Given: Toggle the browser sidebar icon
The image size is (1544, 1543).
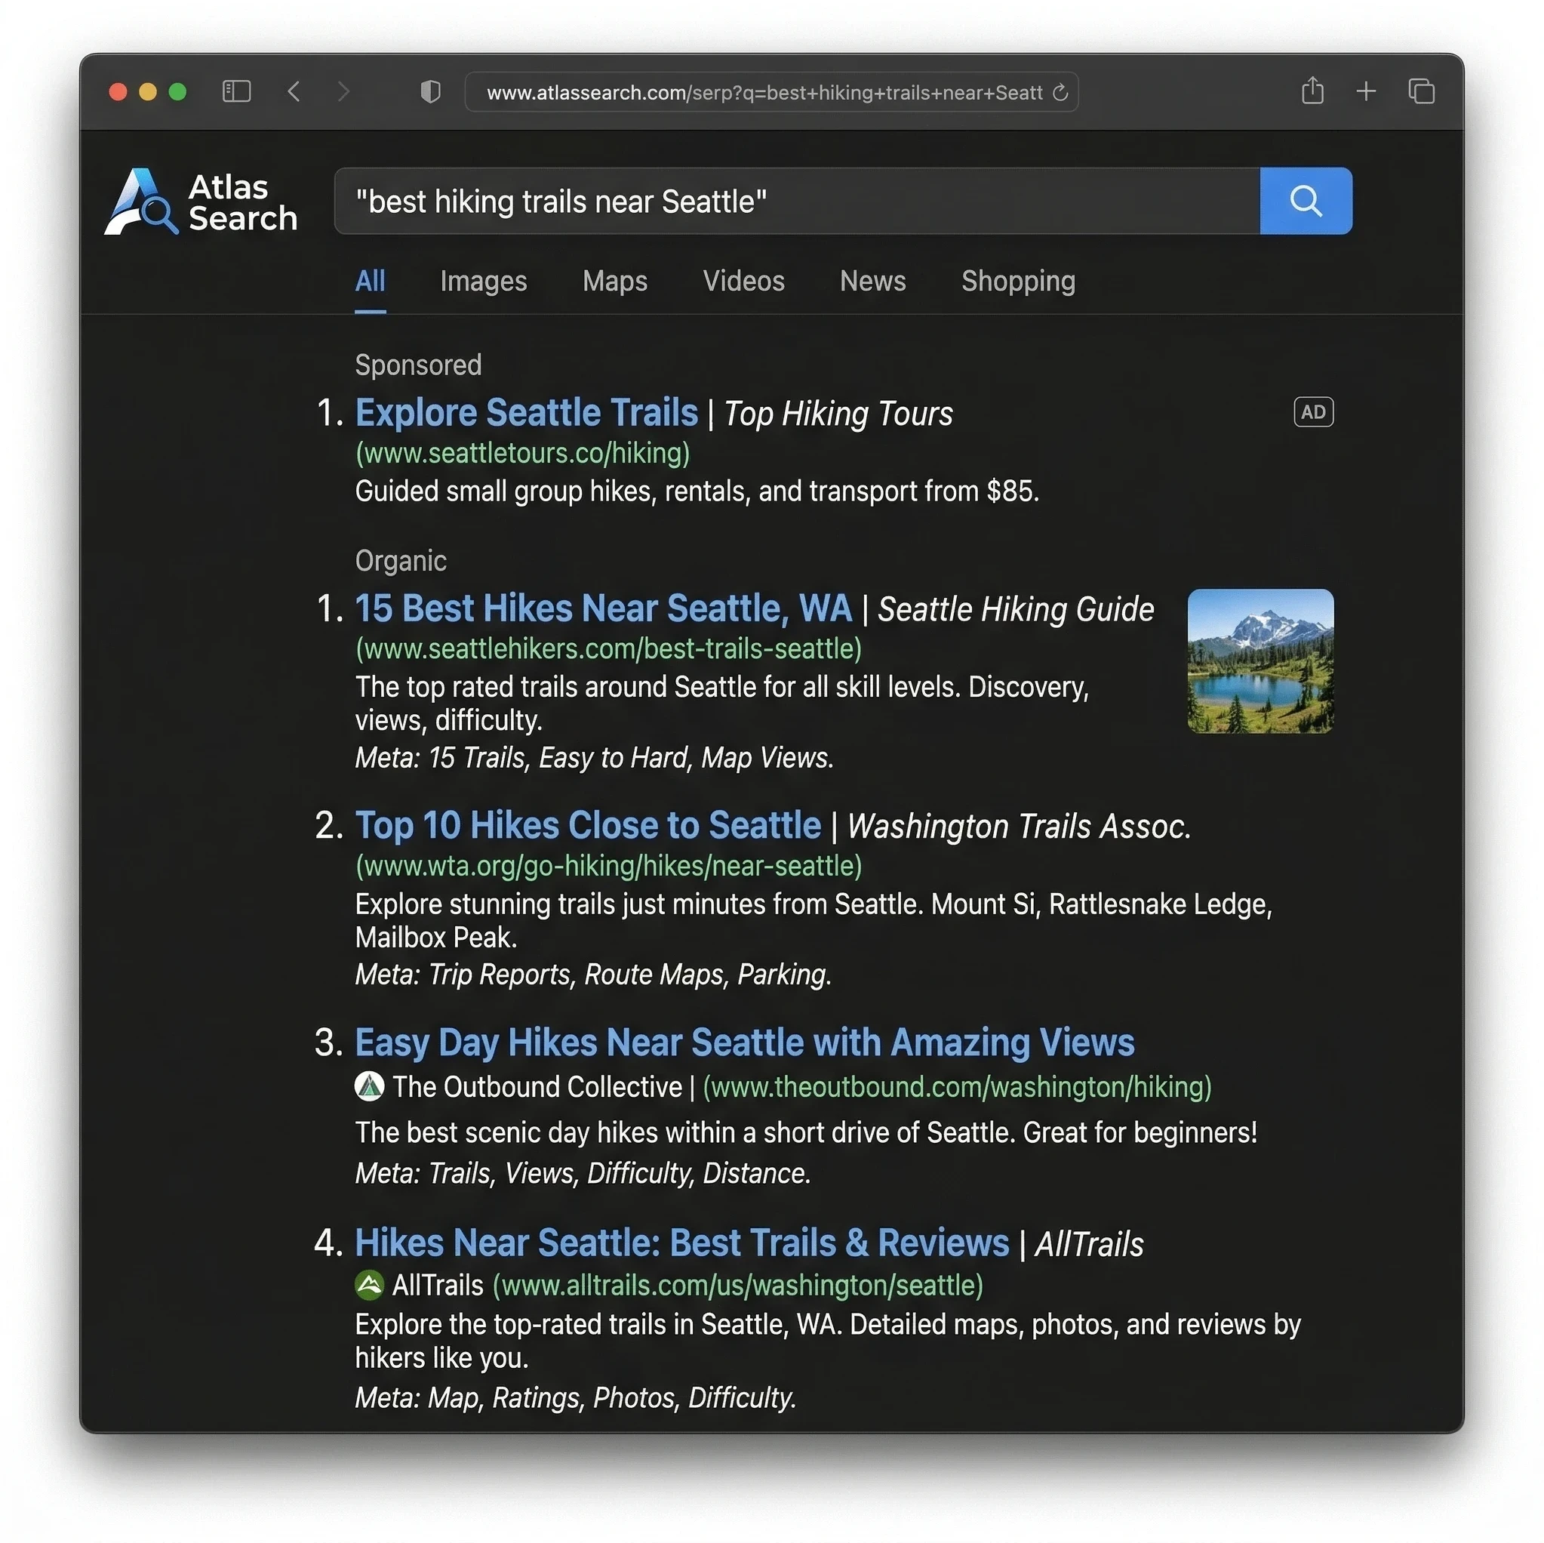Looking at the screenshot, I should click(236, 91).
